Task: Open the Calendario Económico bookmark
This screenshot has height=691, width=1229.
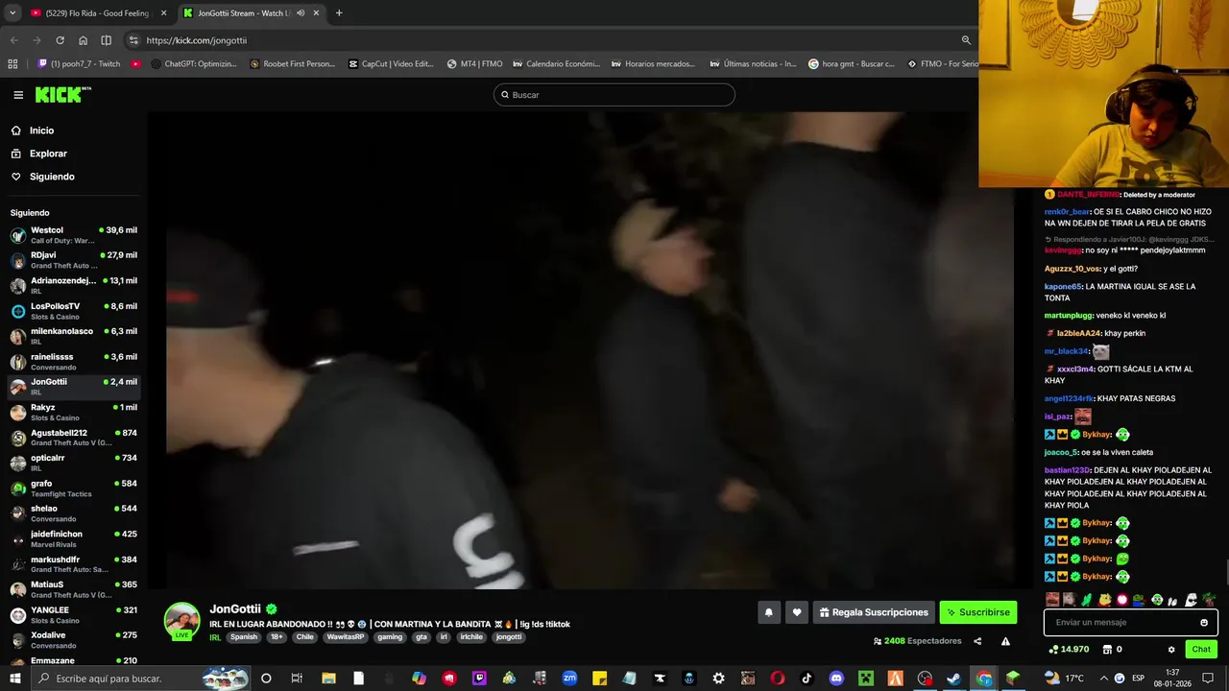Action: [x=556, y=64]
